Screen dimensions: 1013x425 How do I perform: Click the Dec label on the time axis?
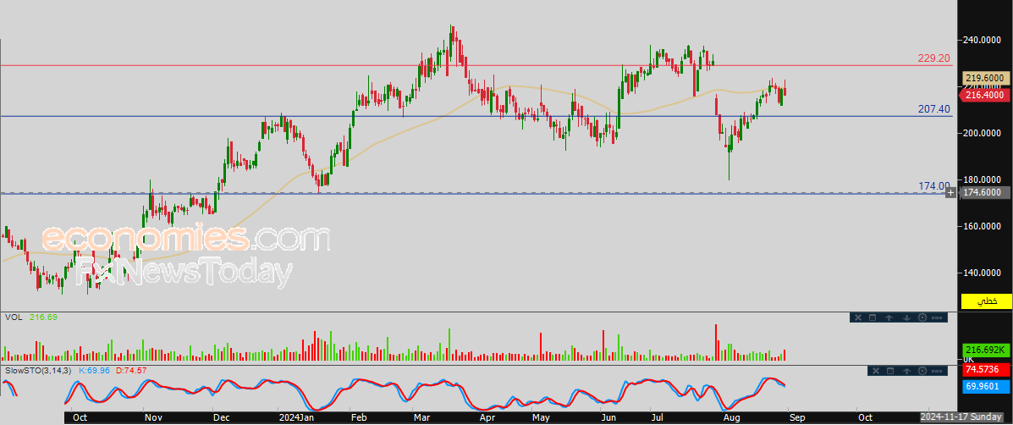(x=222, y=418)
